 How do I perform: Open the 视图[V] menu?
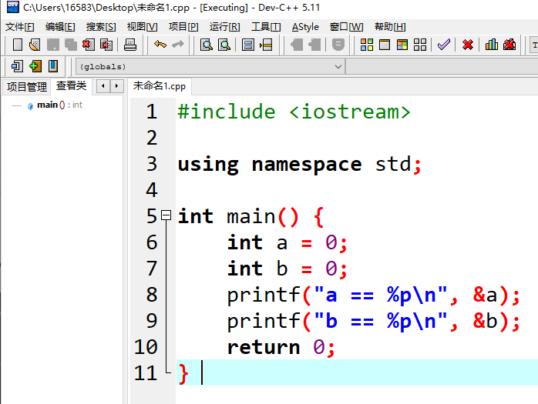coord(142,27)
